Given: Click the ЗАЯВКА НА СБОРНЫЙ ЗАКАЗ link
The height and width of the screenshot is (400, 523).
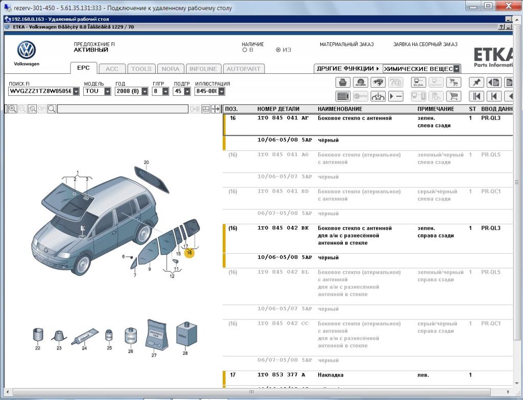Looking at the screenshot, I should point(425,44).
